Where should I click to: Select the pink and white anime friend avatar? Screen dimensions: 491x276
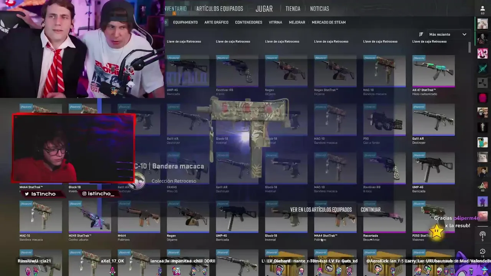point(483,53)
